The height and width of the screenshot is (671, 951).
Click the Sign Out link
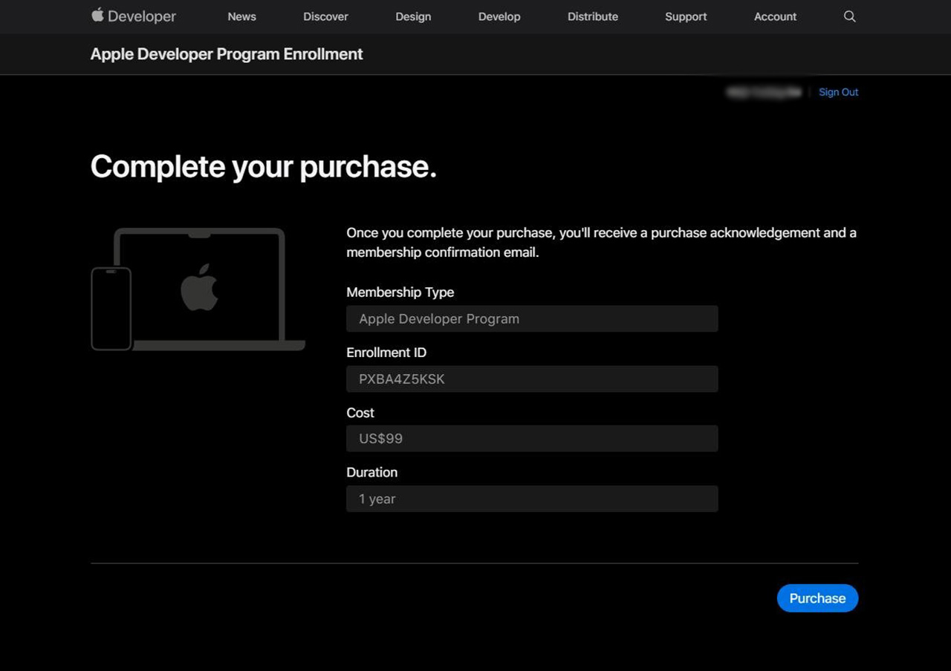(838, 92)
